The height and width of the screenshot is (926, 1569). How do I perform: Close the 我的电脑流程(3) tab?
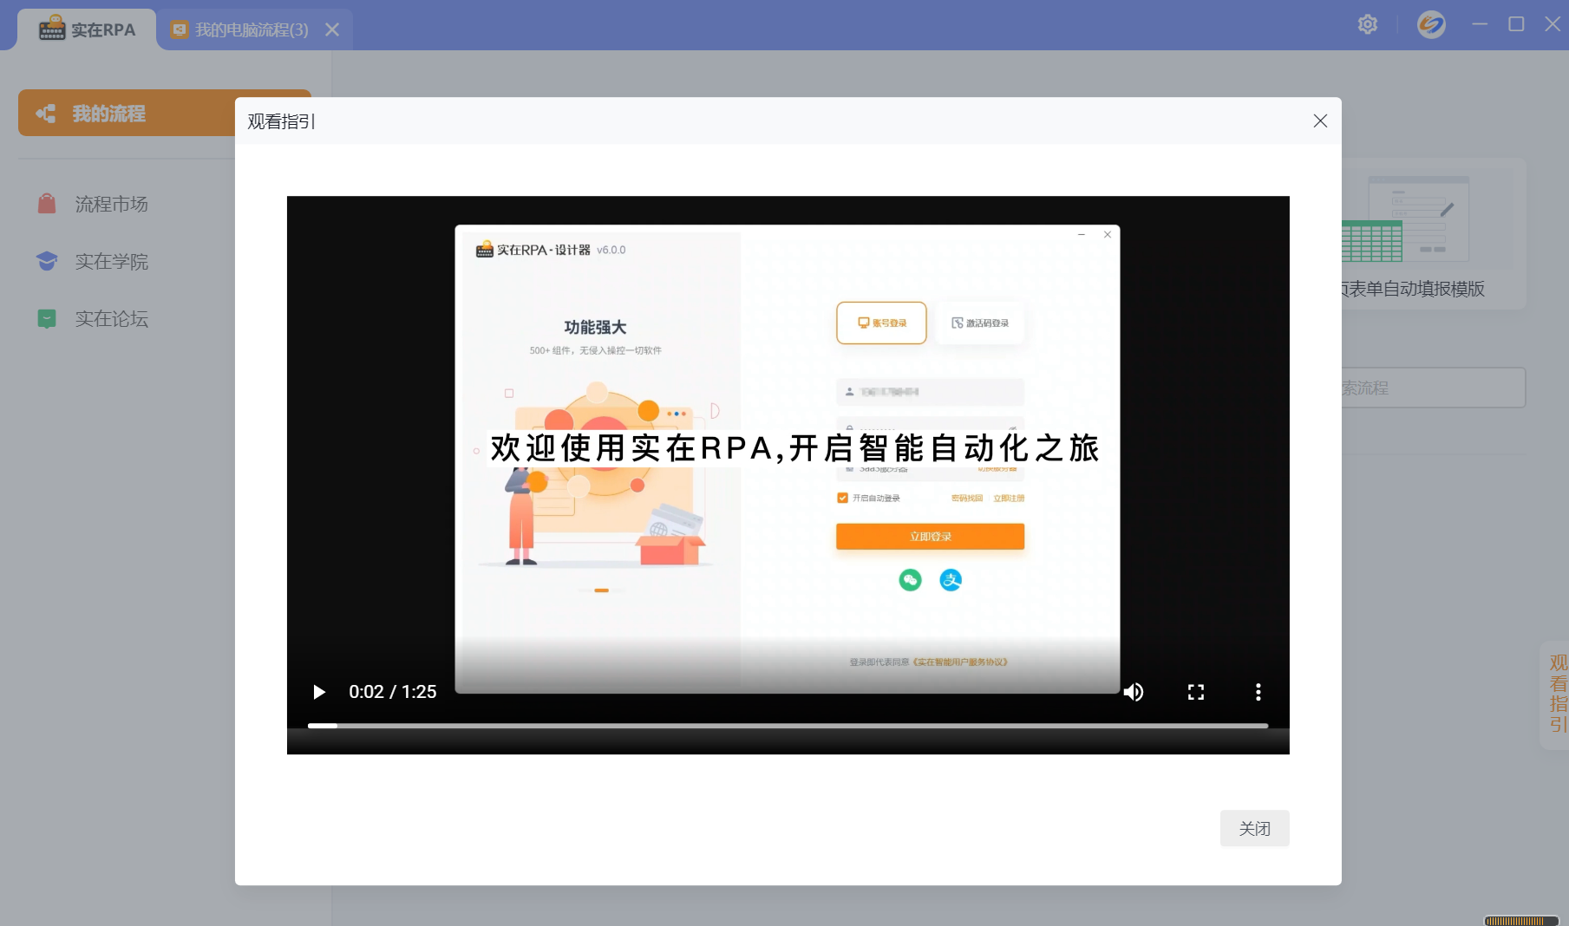pos(332,29)
